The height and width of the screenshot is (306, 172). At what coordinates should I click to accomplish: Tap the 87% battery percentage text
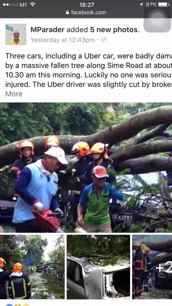[151, 5]
